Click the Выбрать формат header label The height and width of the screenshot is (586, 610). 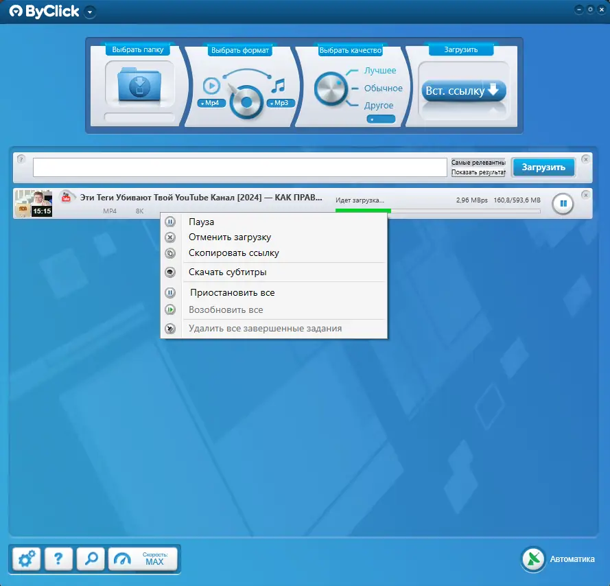pyautogui.click(x=240, y=50)
